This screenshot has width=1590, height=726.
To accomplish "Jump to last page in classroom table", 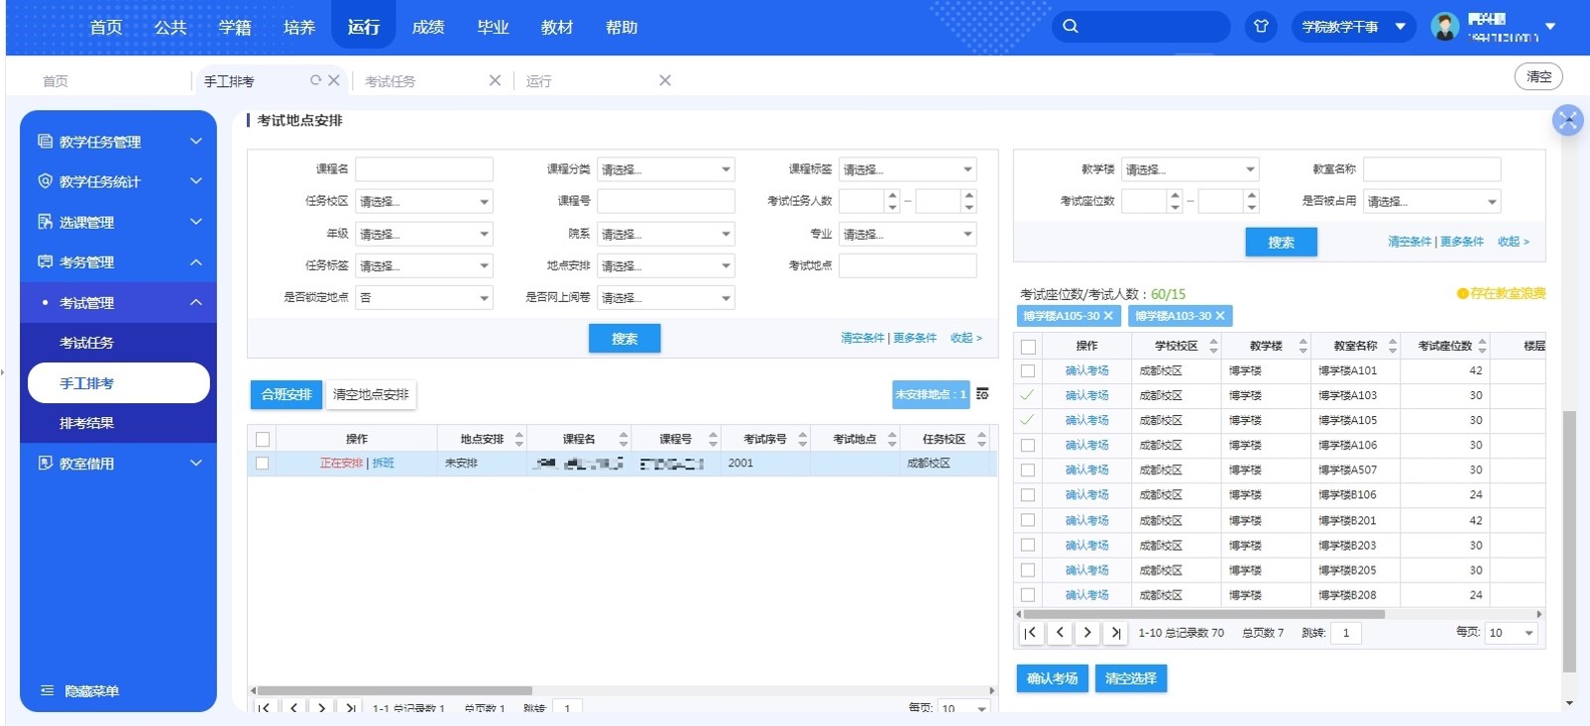I will click(x=1115, y=633).
